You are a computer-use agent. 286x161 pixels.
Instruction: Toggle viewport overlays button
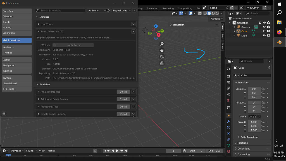[x=190, y=13]
